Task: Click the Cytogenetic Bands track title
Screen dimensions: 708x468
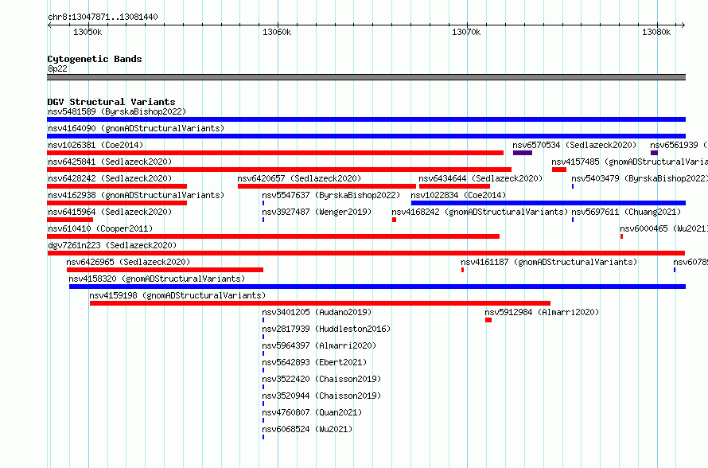Action: pyautogui.click(x=95, y=59)
